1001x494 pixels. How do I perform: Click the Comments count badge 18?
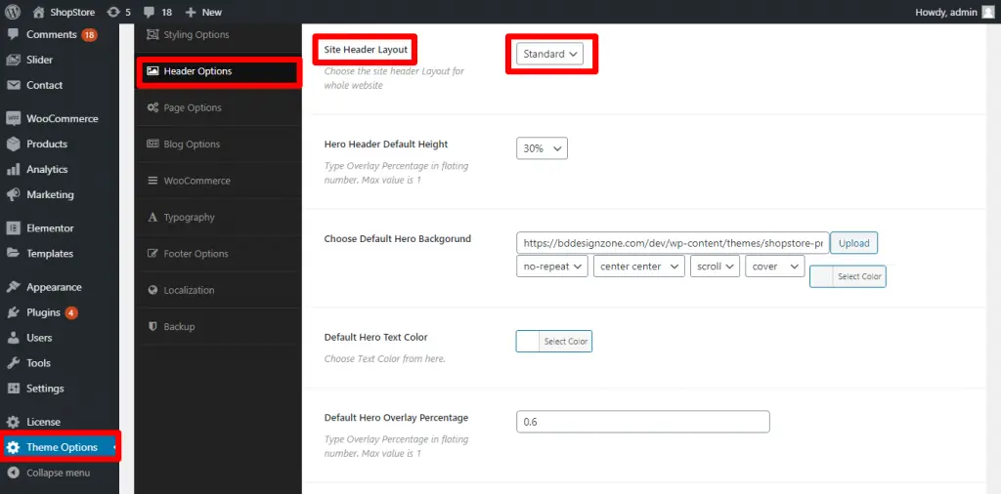click(89, 35)
